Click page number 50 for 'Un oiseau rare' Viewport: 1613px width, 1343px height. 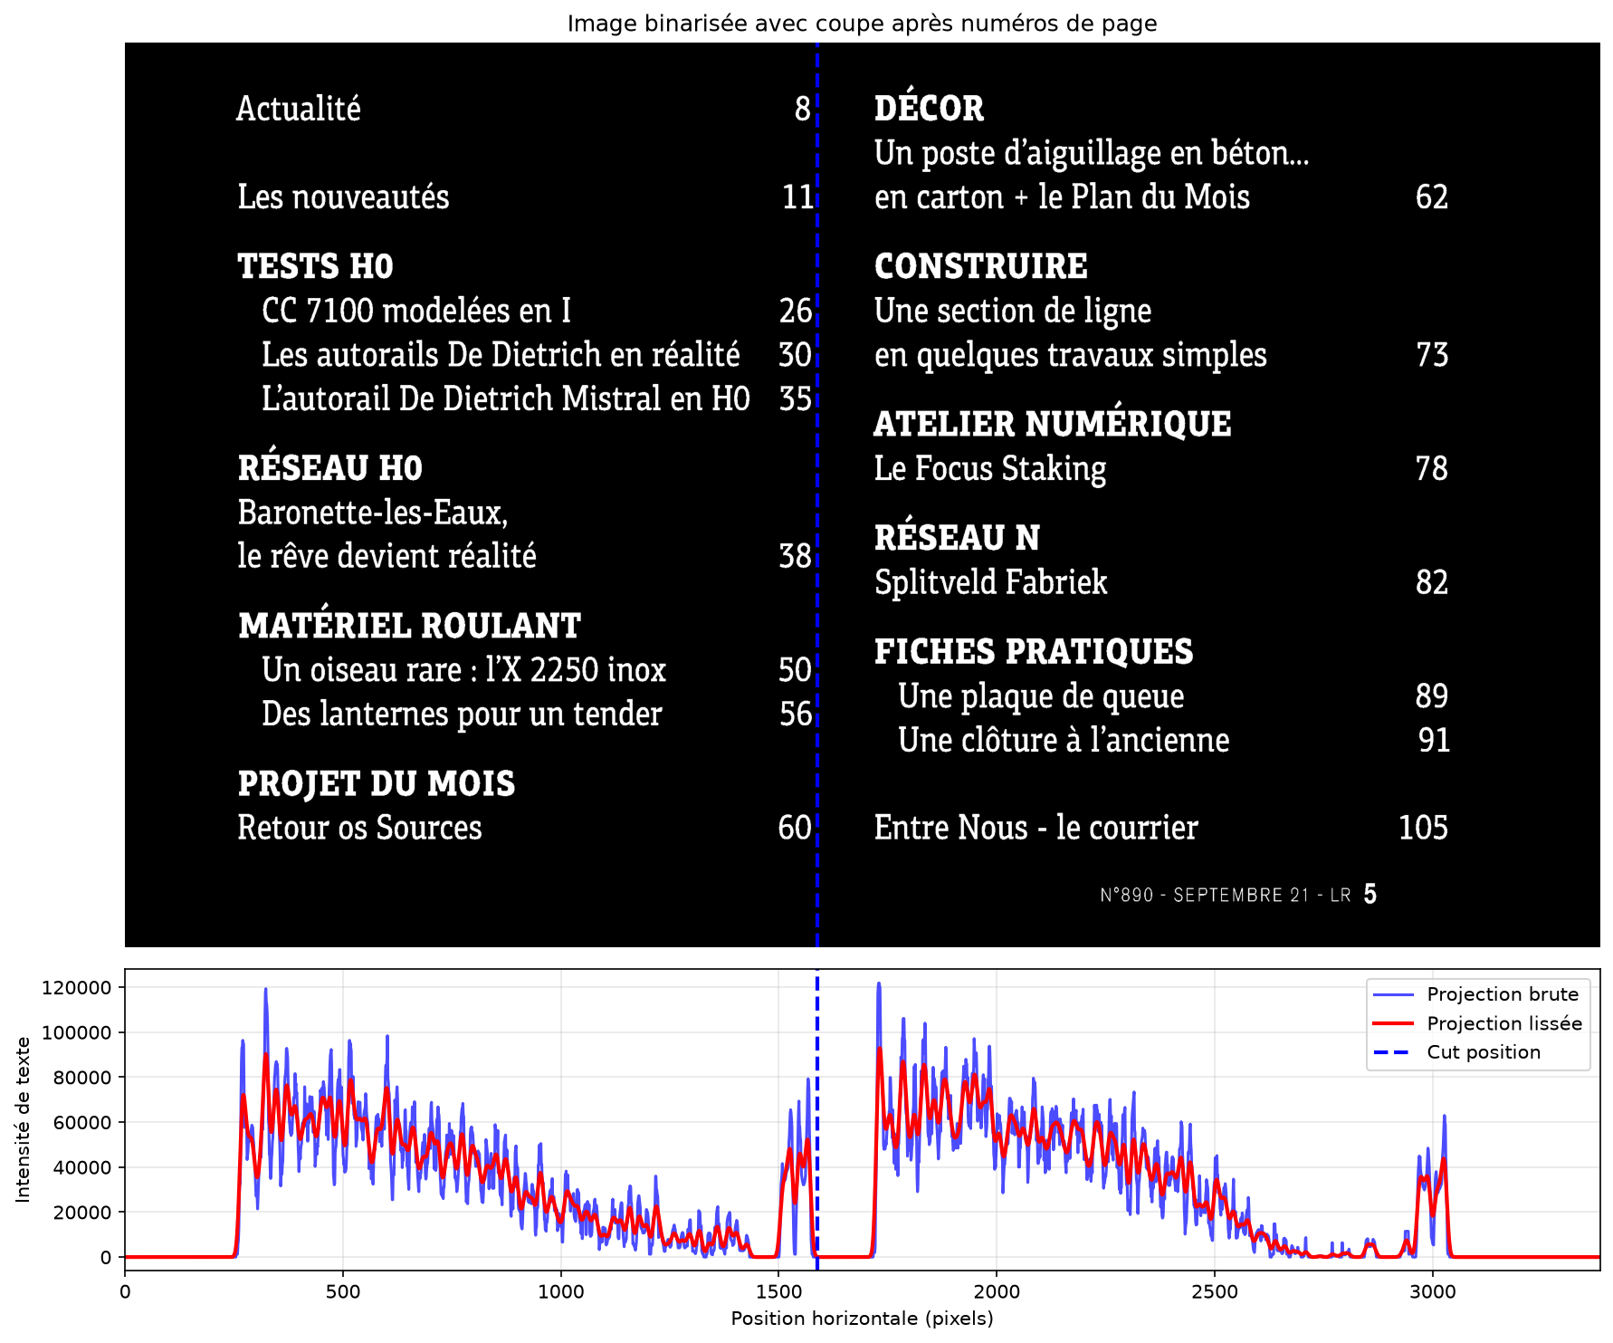[796, 670]
